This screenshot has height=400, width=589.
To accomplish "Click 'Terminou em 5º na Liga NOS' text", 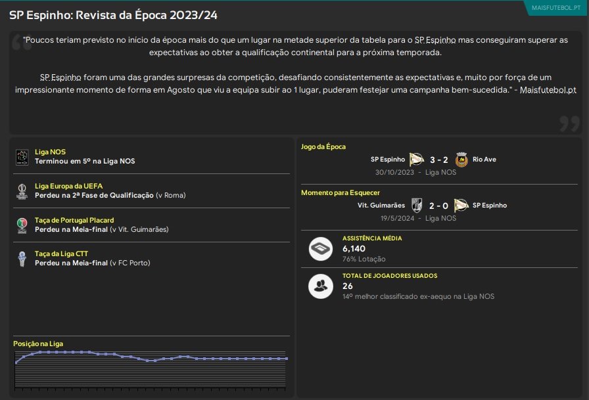I will click(85, 162).
